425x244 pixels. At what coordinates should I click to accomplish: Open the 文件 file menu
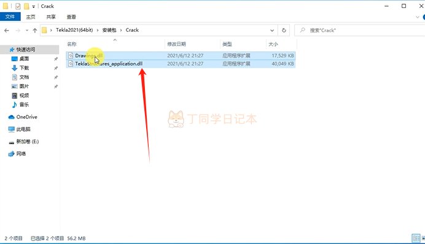[10, 17]
